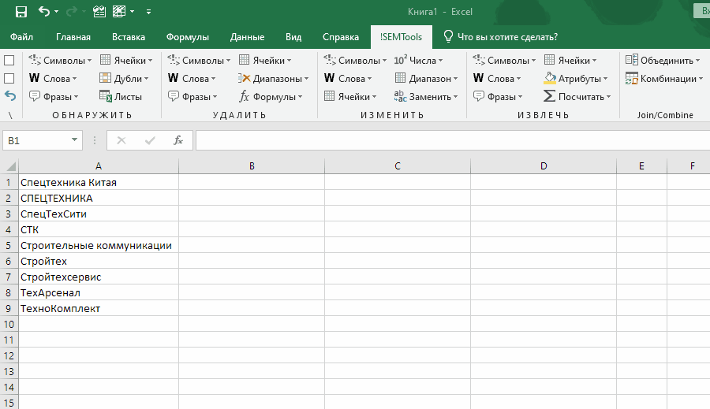
Task: Open Слова in the ИЗМЕНИТЬ group
Action: pyautogui.click(x=348, y=78)
